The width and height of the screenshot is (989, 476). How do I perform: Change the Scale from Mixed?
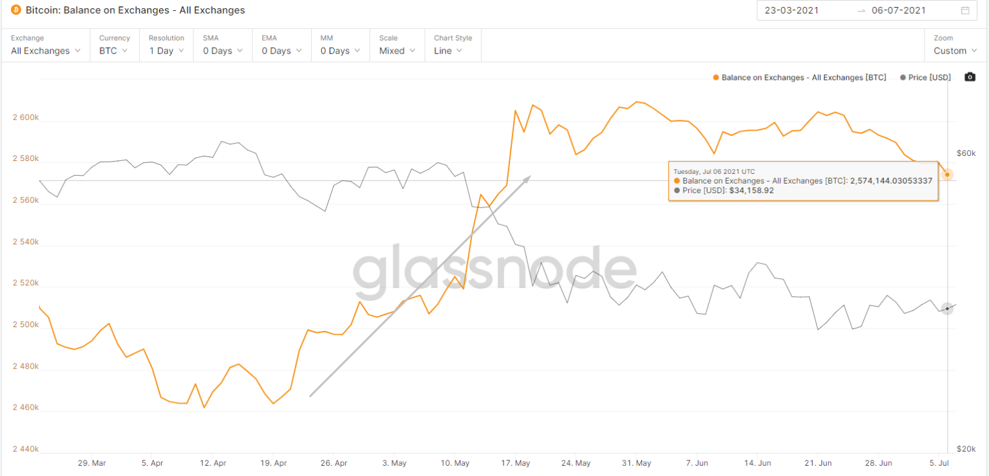pos(397,50)
